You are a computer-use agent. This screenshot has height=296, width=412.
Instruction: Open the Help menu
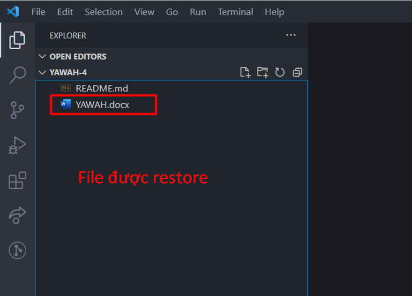click(274, 12)
